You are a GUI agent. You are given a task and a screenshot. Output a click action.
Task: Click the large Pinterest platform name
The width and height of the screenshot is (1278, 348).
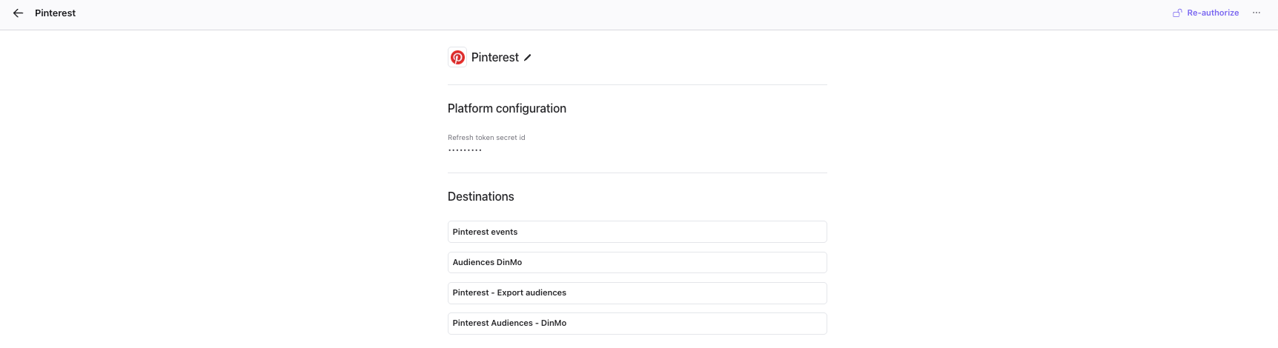pyautogui.click(x=494, y=58)
